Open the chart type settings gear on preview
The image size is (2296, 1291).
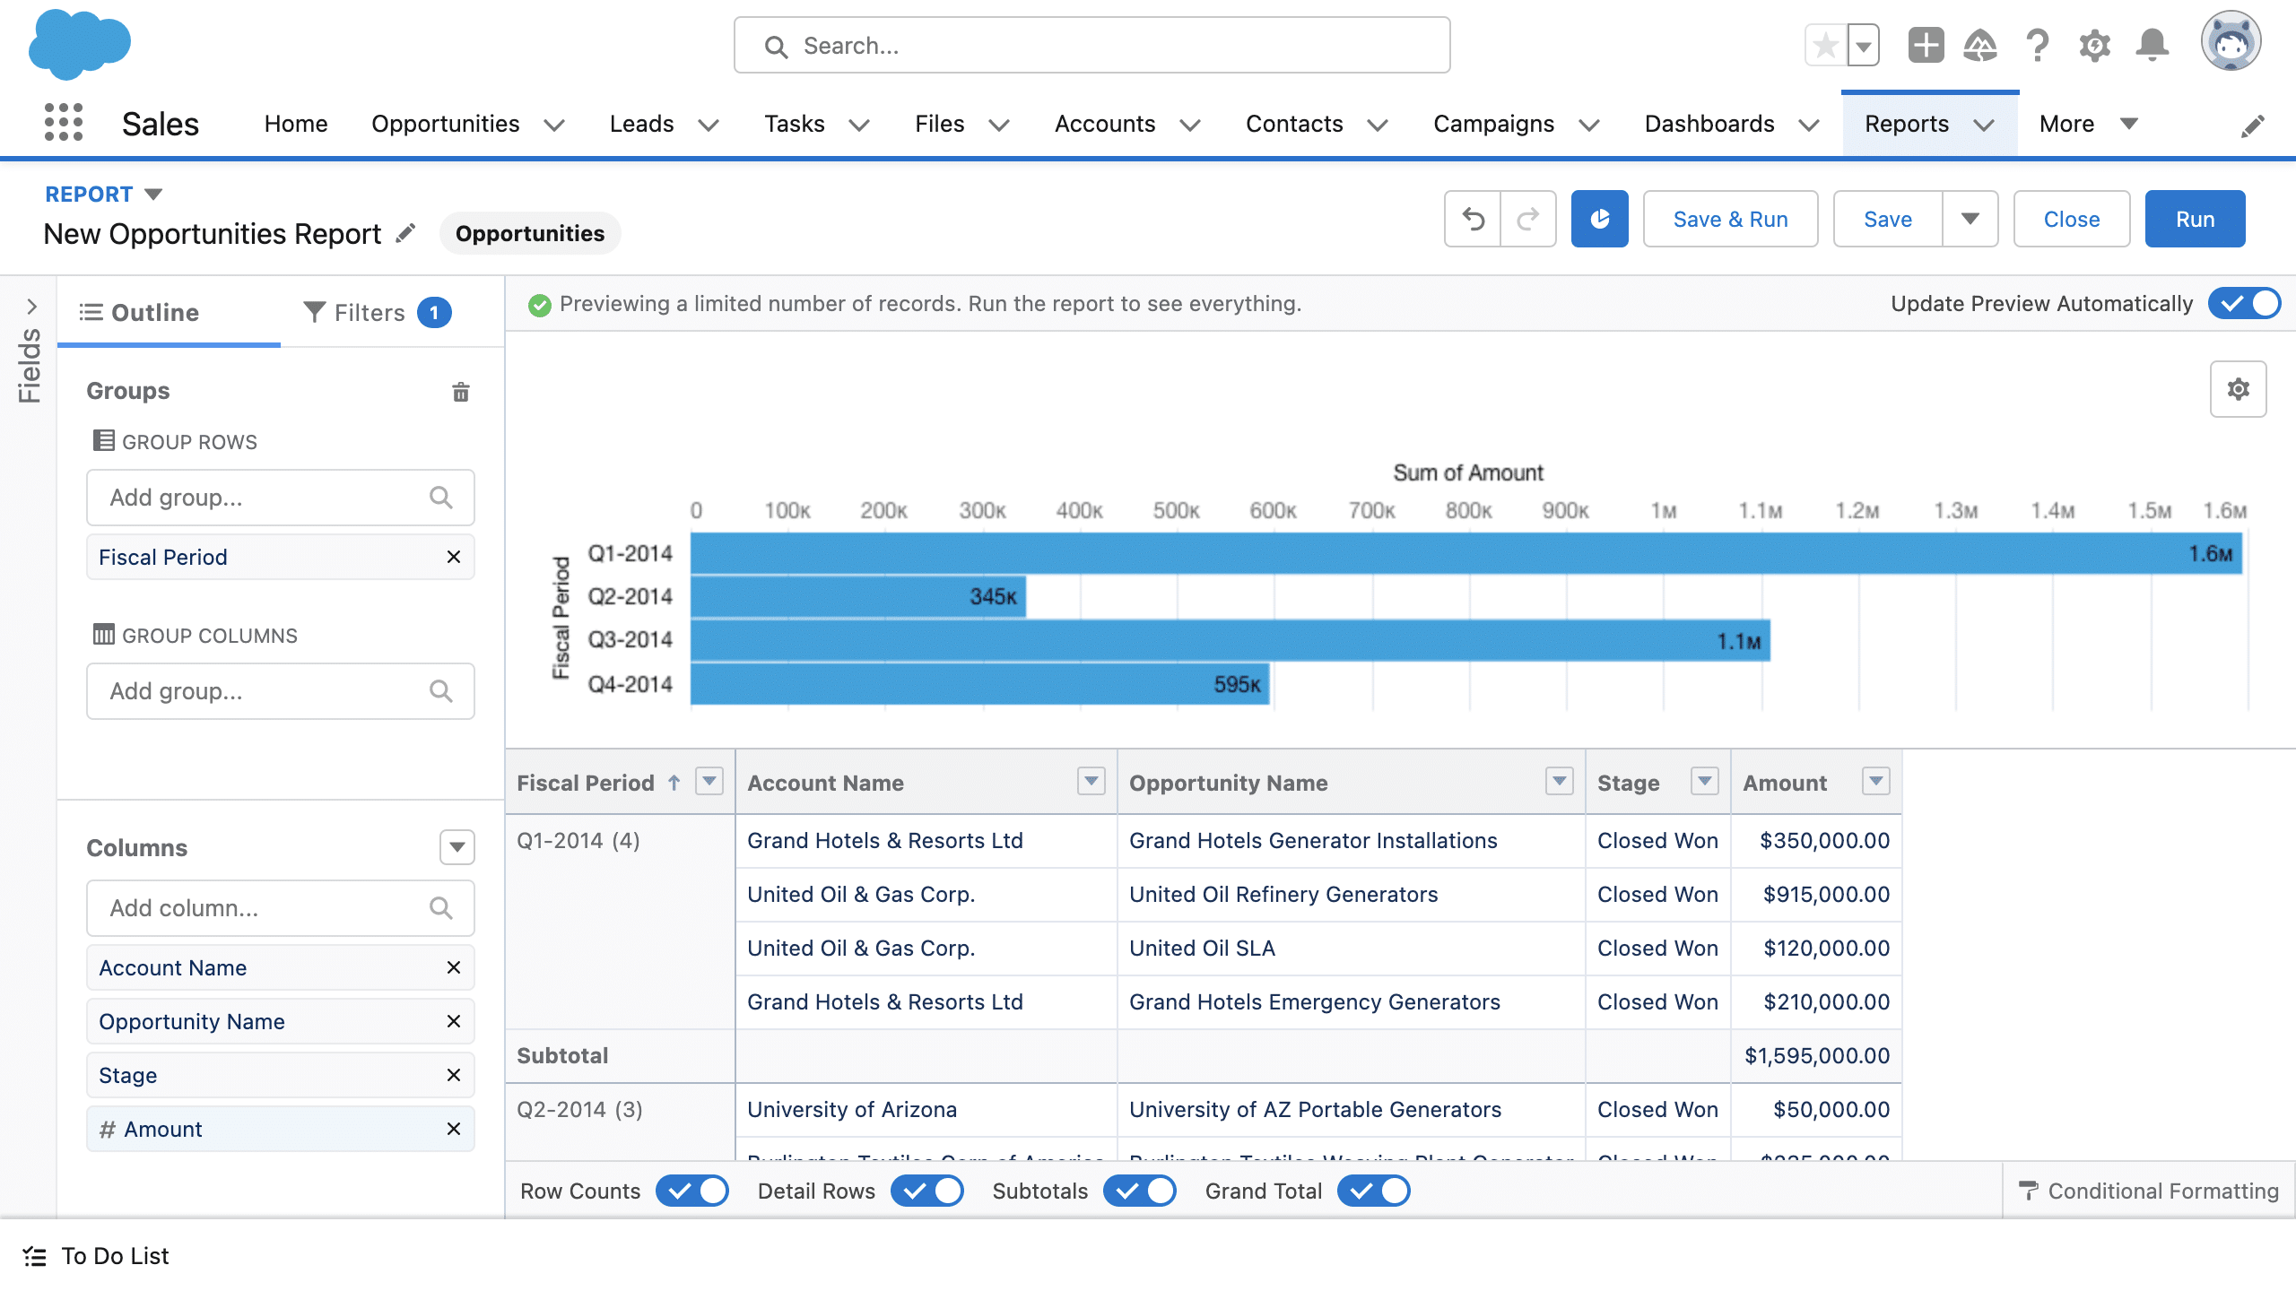pyautogui.click(x=2237, y=389)
